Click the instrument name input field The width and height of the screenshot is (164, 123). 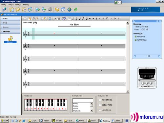83,100
